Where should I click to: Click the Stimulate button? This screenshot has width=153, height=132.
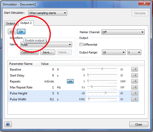point(140,13)
